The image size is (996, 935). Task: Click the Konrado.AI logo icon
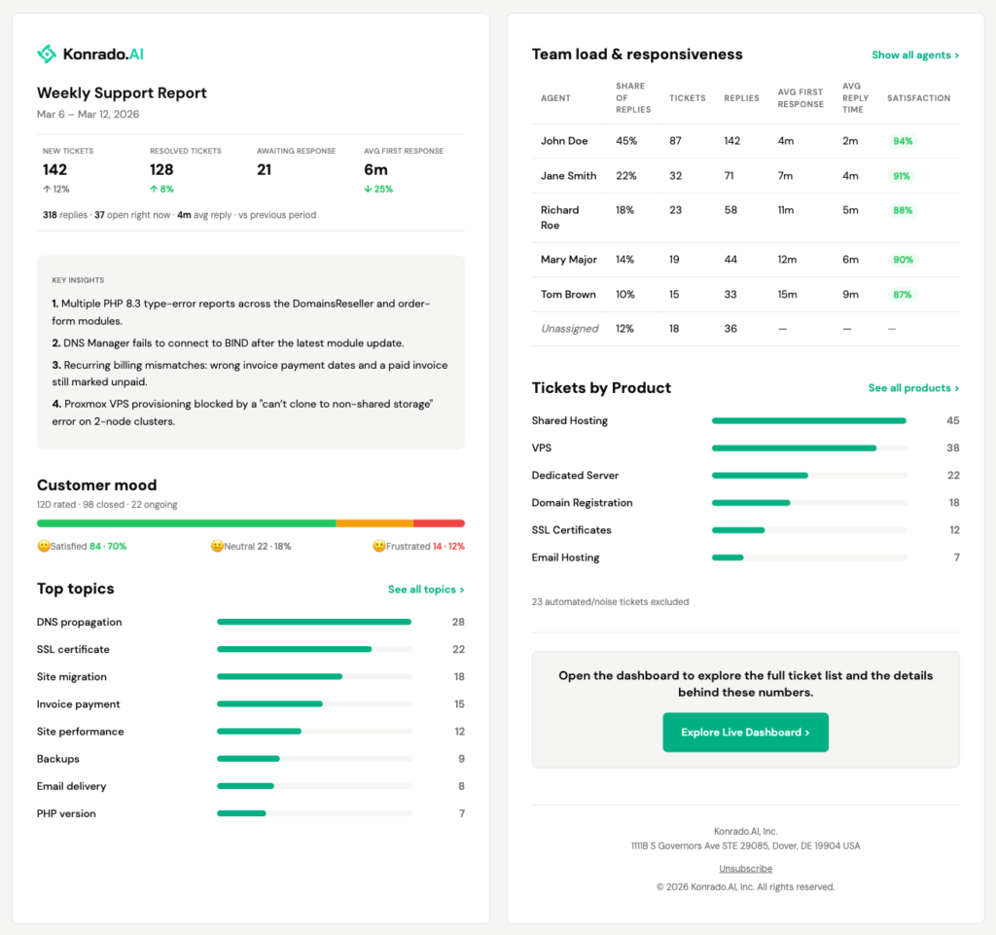47,54
